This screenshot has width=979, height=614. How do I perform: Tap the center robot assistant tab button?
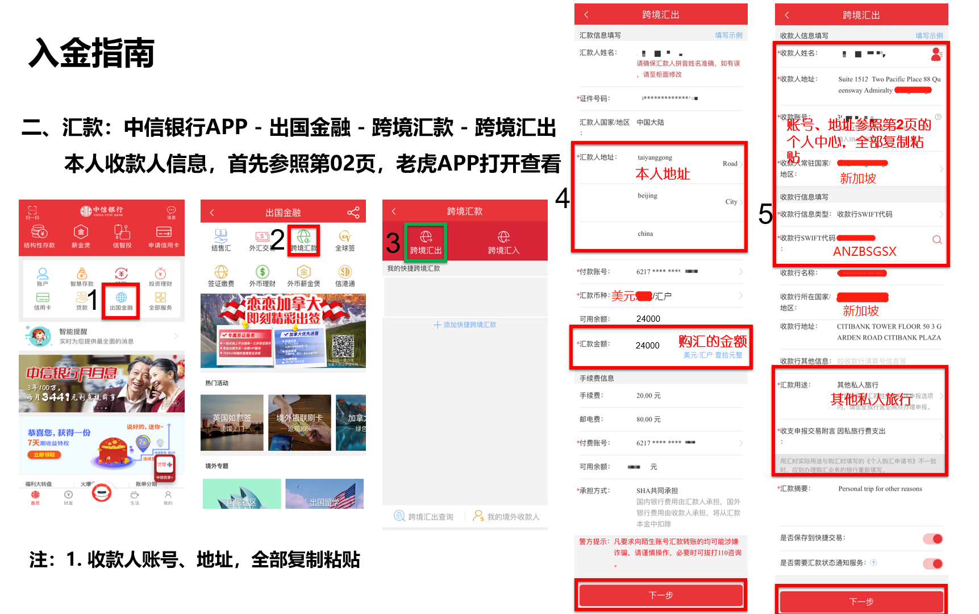[102, 493]
